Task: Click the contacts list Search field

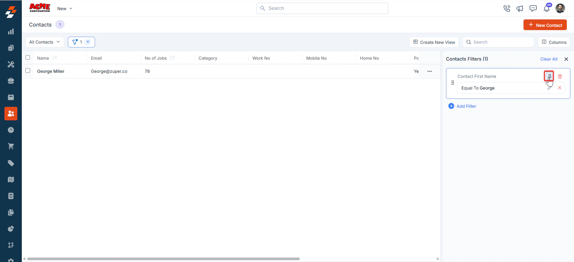Action: (498, 42)
